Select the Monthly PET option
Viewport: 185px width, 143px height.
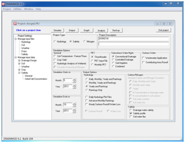[x=92, y=64]
